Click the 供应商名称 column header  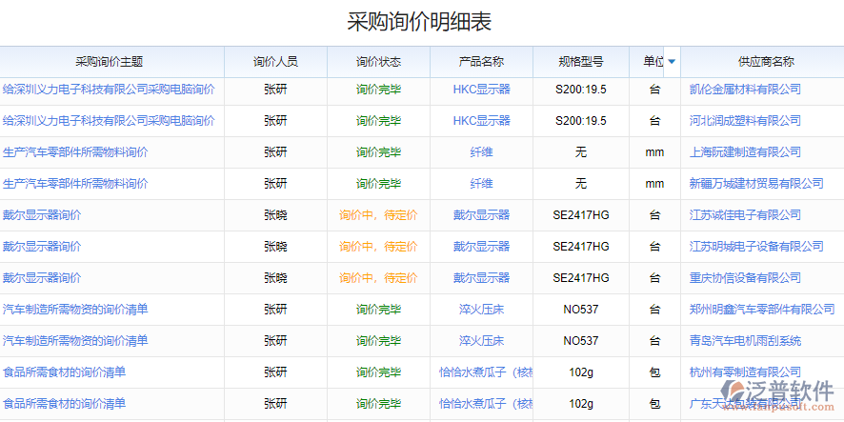[x=765, y=62]
